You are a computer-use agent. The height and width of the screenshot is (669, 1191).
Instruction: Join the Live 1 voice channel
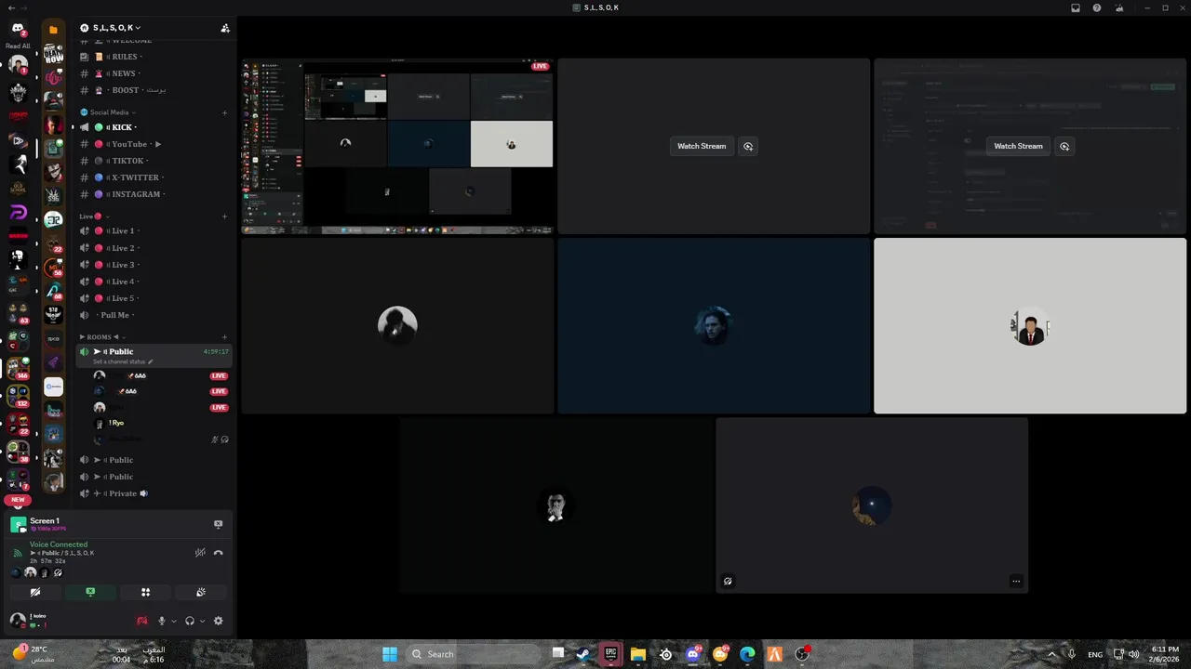154,230
